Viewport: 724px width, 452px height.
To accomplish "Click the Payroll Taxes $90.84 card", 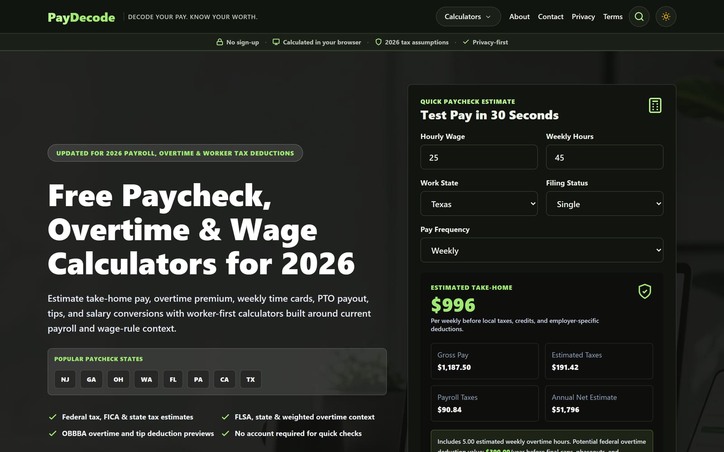I will click(485, 404).
